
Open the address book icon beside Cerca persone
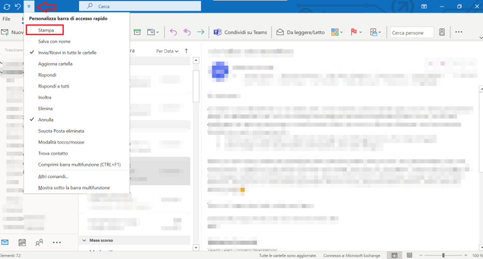[442, 32]
